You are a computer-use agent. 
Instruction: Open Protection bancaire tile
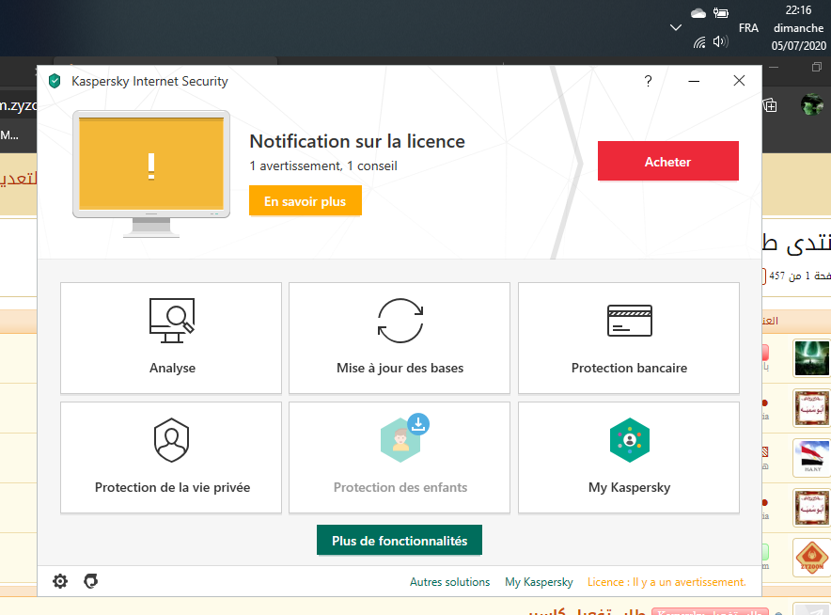tap(629, 338)
